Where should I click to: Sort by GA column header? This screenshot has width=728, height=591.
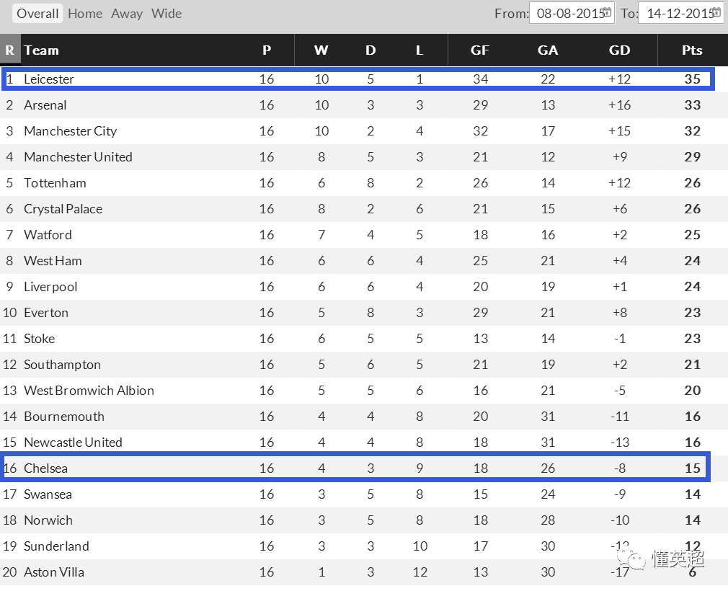548,50
